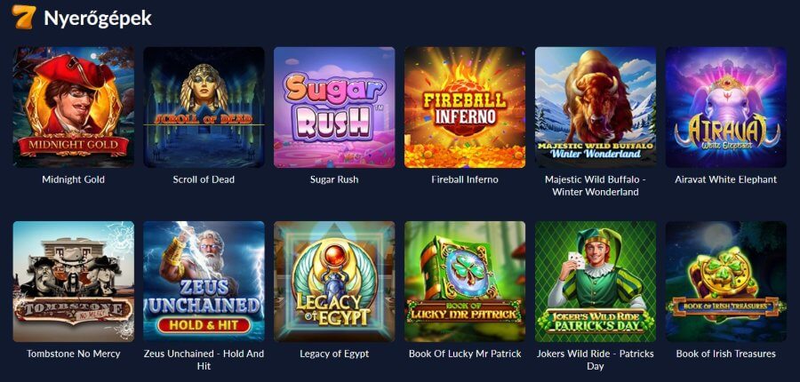Select the Book of Irish Treasures tile
800x382 pixels.
point(726,282)
